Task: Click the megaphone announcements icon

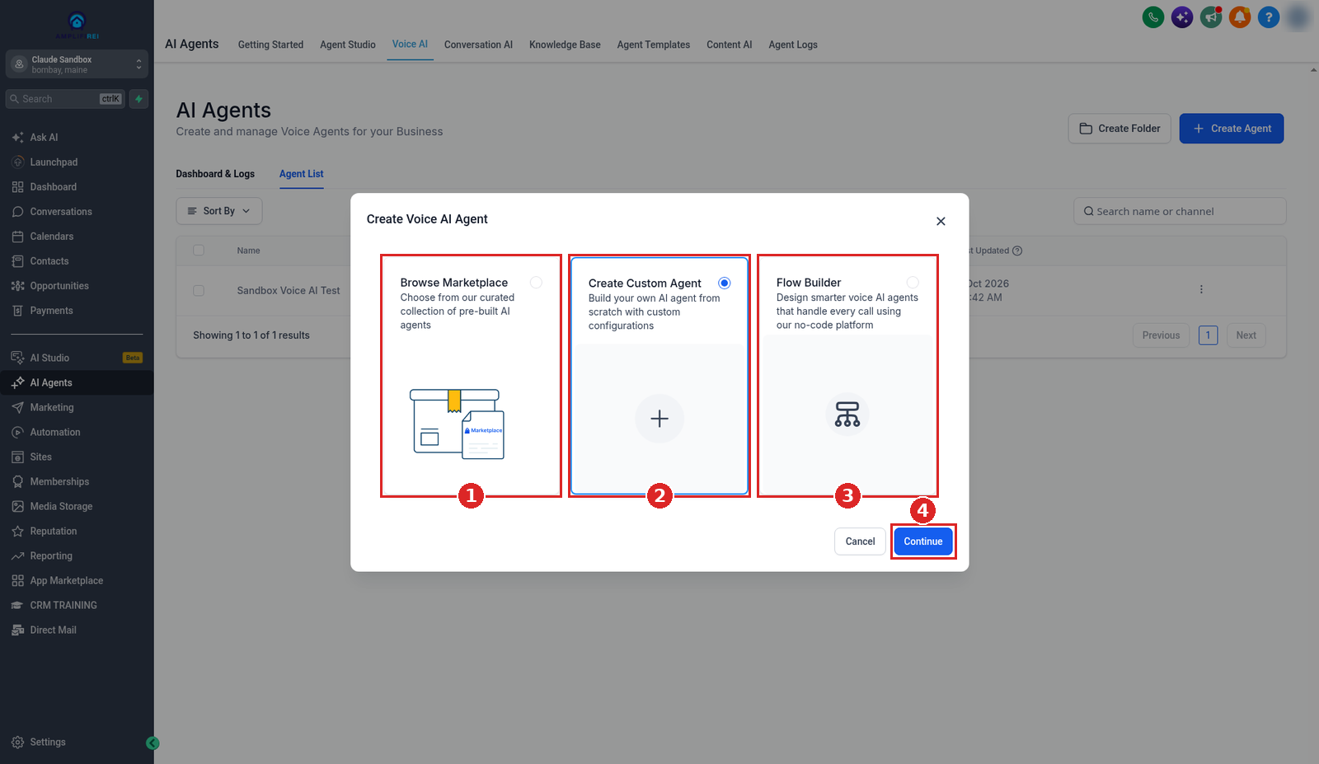Action: 1211,16
